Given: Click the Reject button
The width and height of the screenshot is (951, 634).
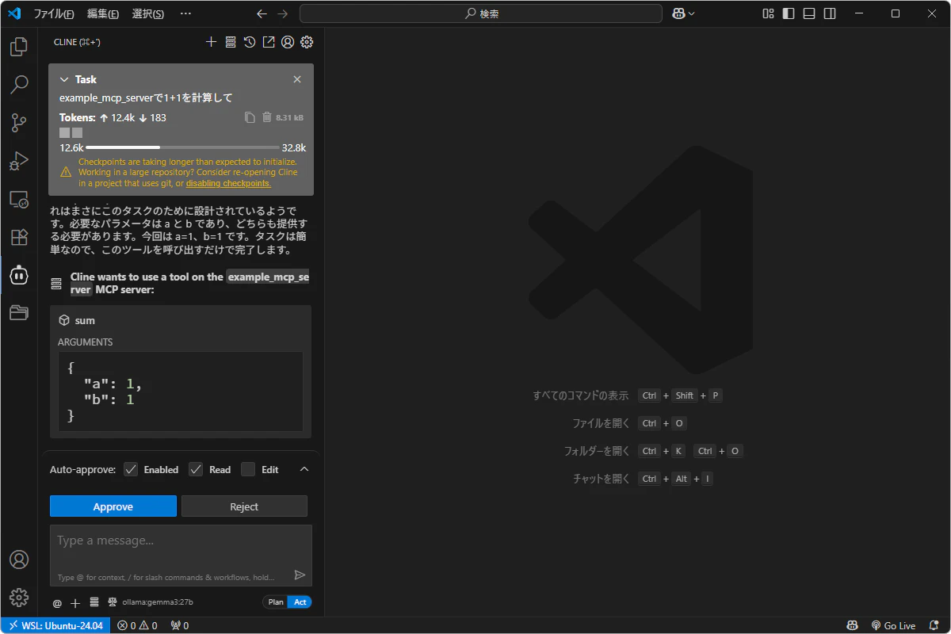Looking at the screenshot, I should (x=244, y=506).
